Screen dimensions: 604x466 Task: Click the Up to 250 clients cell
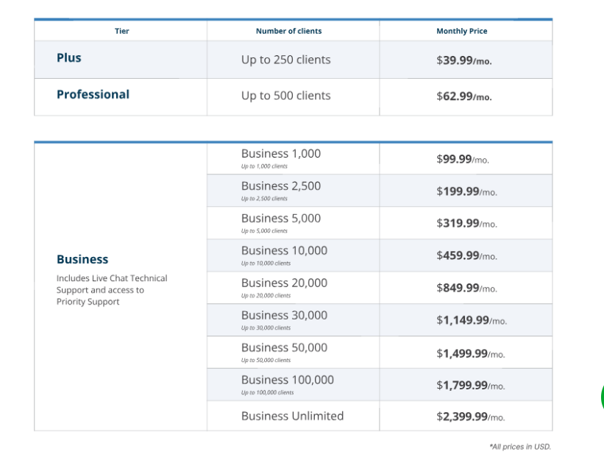(x=286, y=60)
